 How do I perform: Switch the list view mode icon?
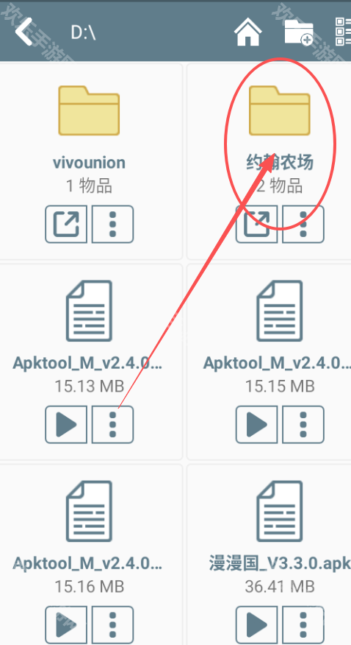click(343, 31)
